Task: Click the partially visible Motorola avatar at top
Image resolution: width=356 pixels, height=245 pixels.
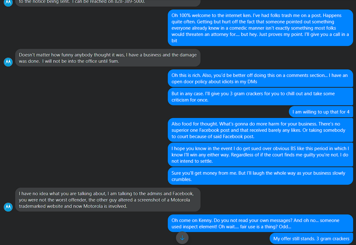Action: 8,2
